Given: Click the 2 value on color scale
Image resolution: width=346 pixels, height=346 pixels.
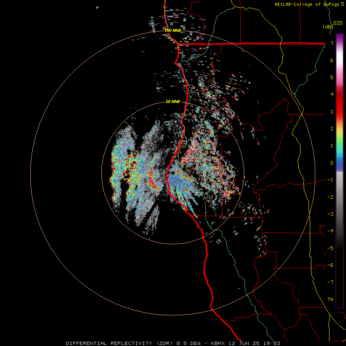Looking at the screenshot, I should click(332, 129).
